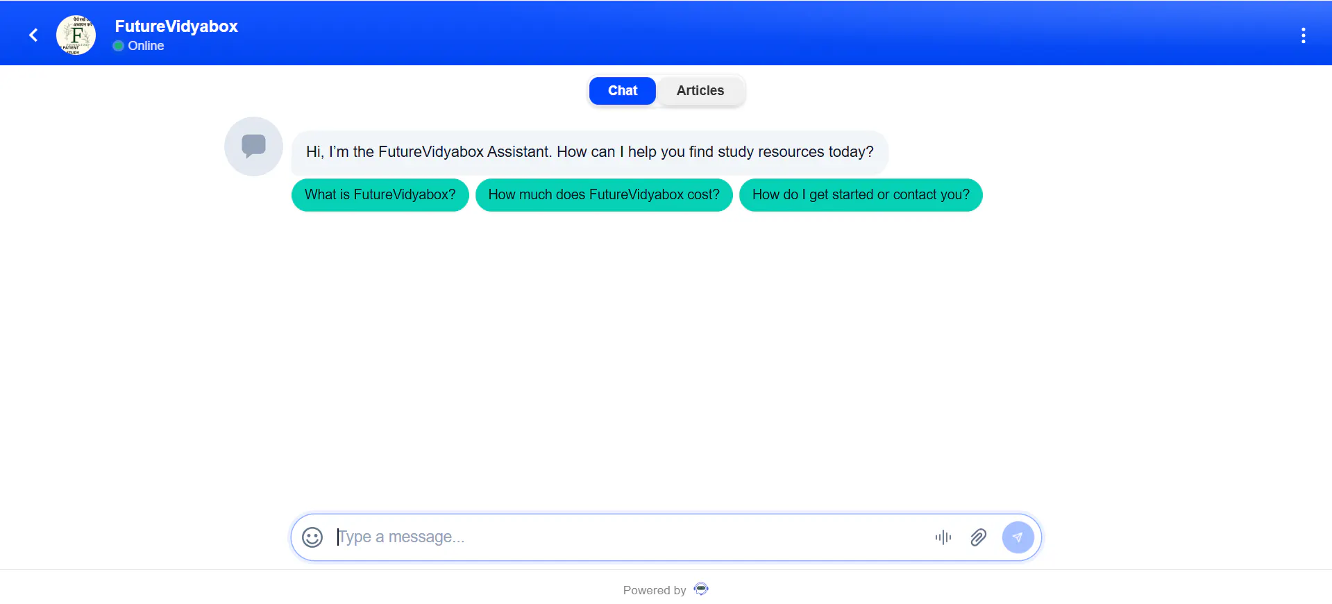Click the assistant greeting message
The height and width of the screenshot is (604, 1332).
pyautogui.click(x=590, y=152)
